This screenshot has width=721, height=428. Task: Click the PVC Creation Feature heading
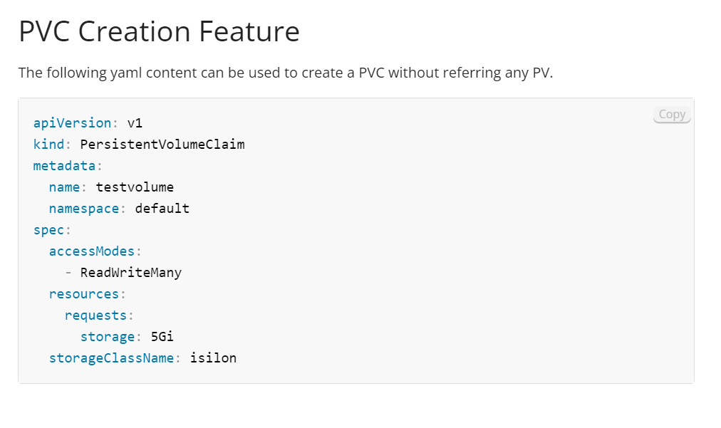point(158,31)
